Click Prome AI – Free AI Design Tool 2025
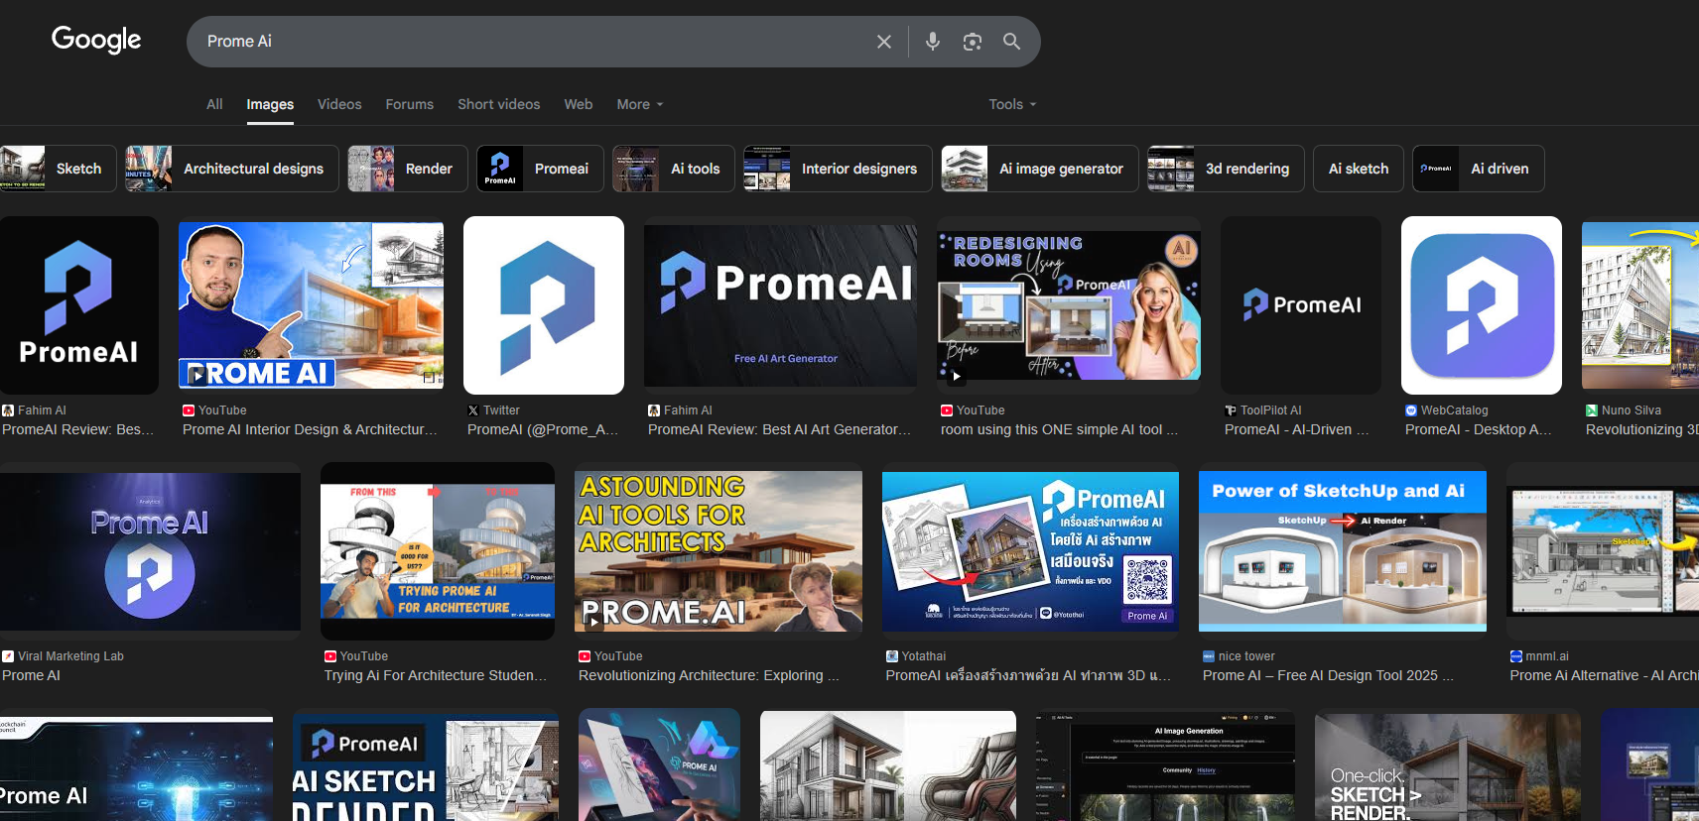1699x821 pixels. click(x=1328, y=675)
